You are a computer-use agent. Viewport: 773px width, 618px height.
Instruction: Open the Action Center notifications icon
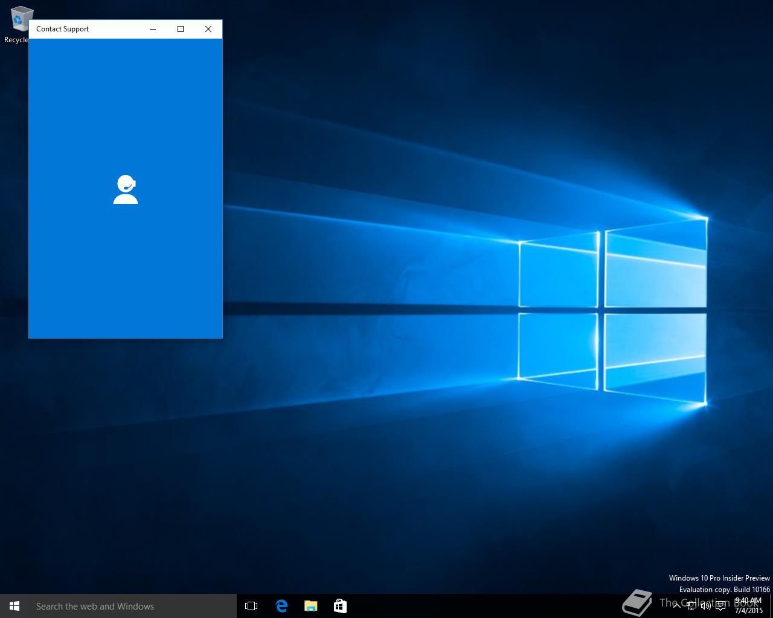(720, 606)
